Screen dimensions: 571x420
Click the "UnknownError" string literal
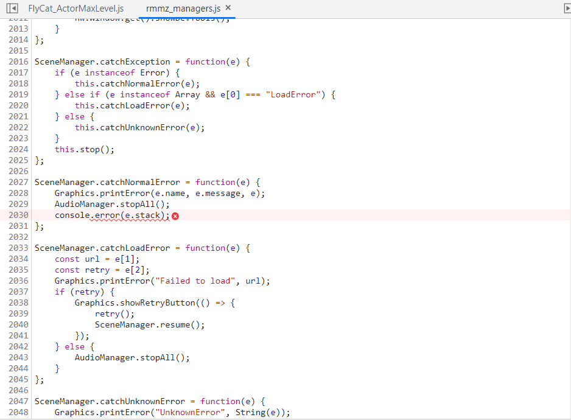pos(190,412)
